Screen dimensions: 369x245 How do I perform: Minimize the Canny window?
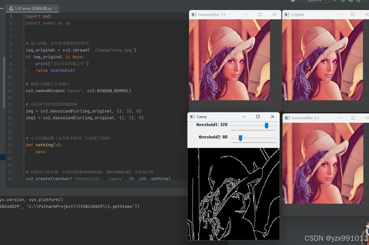pos(244,117)
